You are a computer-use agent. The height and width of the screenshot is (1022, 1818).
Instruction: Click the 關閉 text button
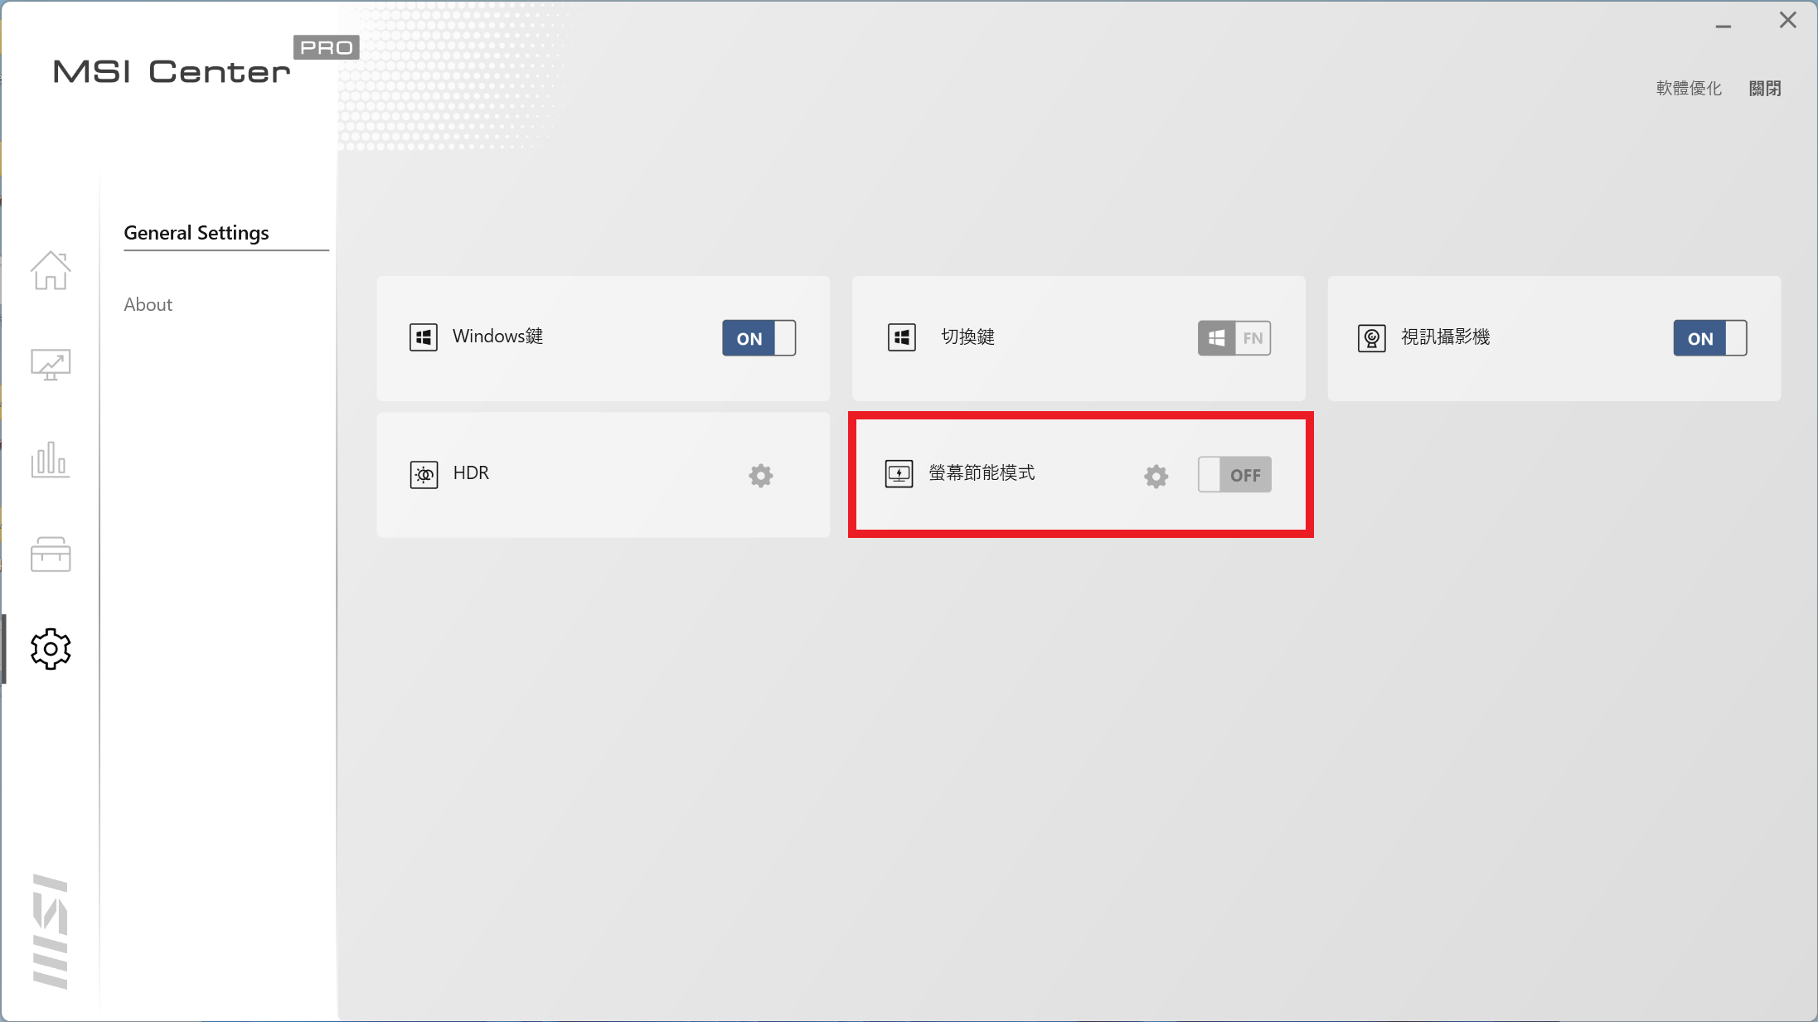[1765, 89]
